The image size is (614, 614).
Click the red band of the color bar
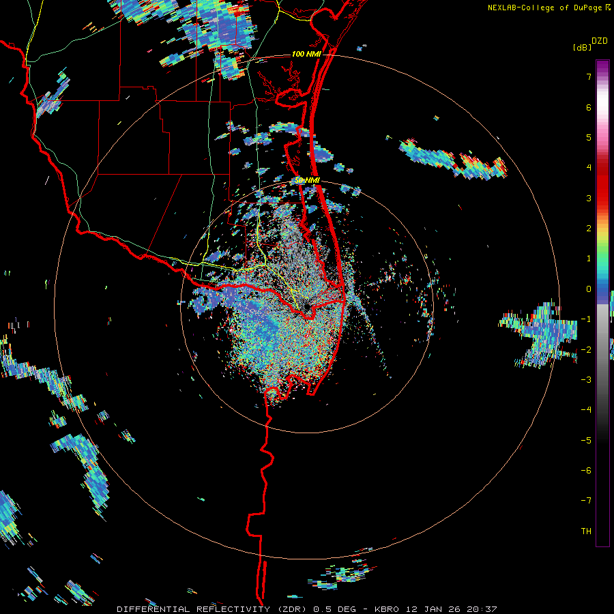coord(602,188)
